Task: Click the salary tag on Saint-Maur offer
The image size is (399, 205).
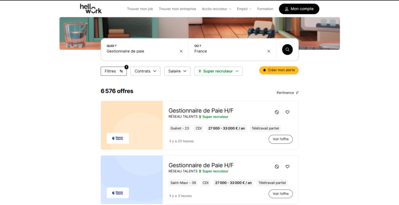Action: [x=233, y=183]
